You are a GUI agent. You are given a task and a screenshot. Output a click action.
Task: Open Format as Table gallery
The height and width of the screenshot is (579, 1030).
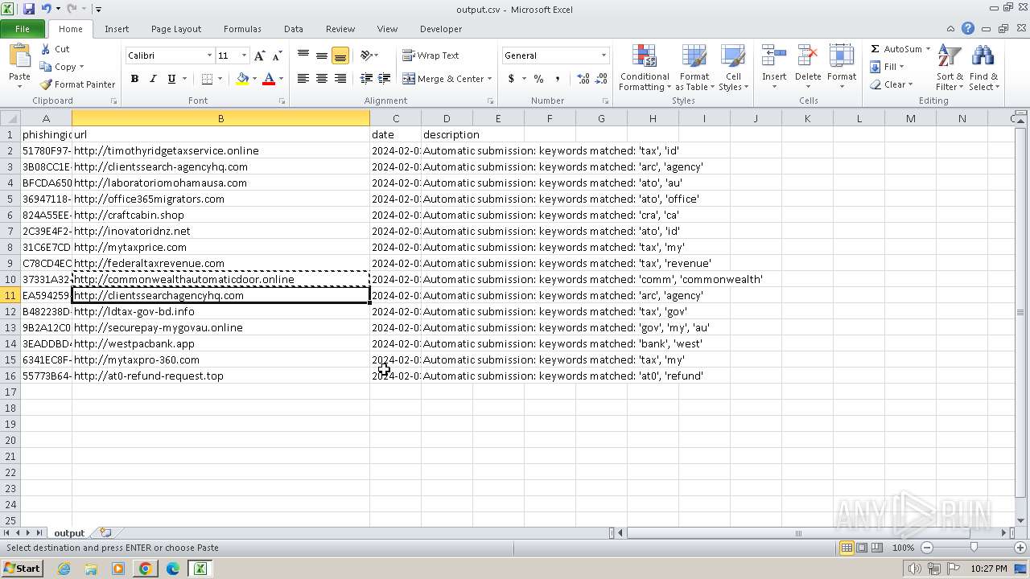(x=694, y=68)
